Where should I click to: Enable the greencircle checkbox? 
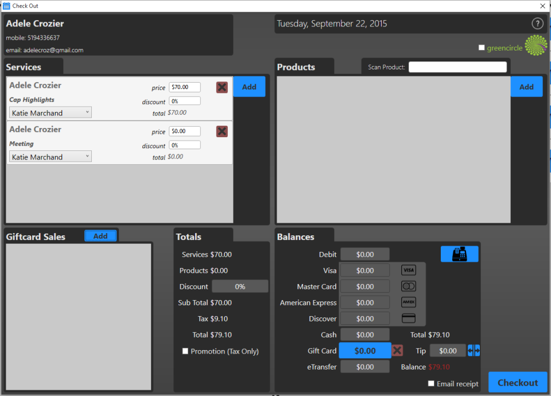482,48
